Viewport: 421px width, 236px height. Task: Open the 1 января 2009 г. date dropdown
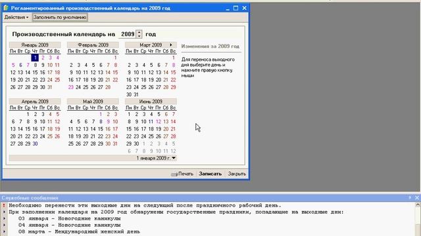(x=174, y=158)
